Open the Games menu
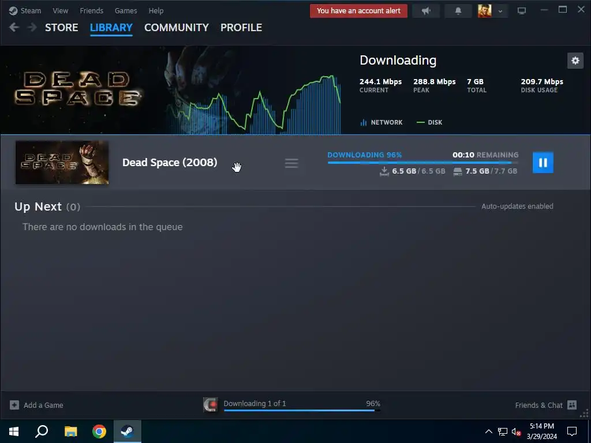 coord(126,10)
